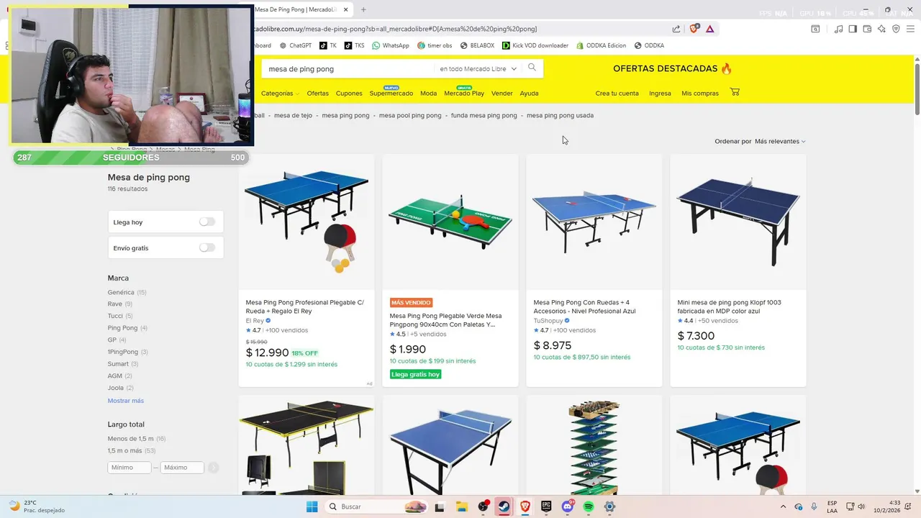
Task: Select related search 'mesa ping pong usada'
Action: click(560, 115)
